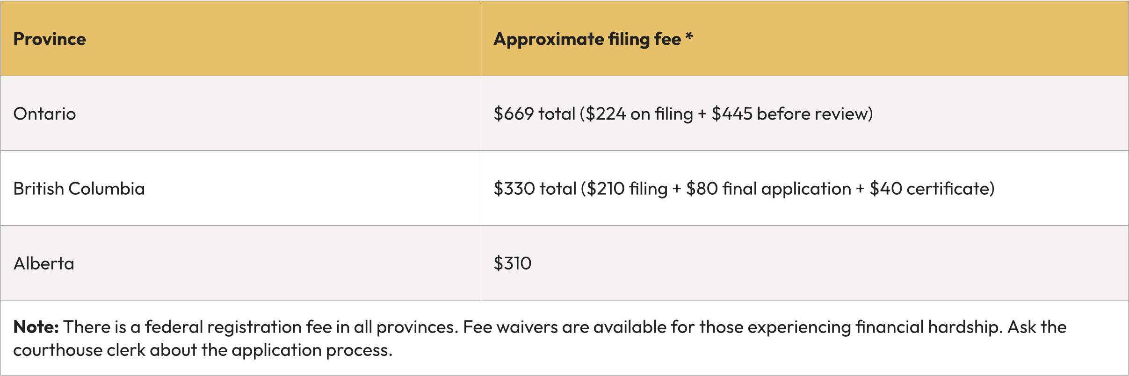The height and width of the screenshot is (376, 1129).
Task: Click the bold Note: label
Action: 36,327
